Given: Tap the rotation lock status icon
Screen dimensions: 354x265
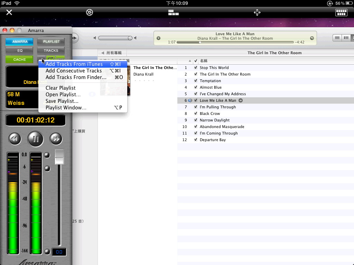Looking at the screenshot, I should coord(330,3).
